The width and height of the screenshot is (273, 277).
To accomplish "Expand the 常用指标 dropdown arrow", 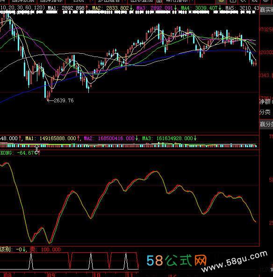I will [192, 1].
